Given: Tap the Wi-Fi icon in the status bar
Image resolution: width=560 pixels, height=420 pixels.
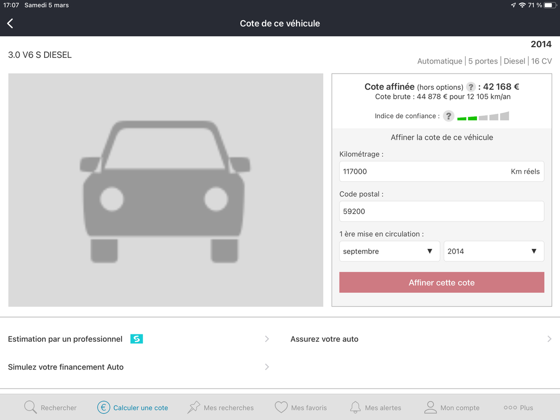Looking at the screenshot, I should tap(522, 5).
